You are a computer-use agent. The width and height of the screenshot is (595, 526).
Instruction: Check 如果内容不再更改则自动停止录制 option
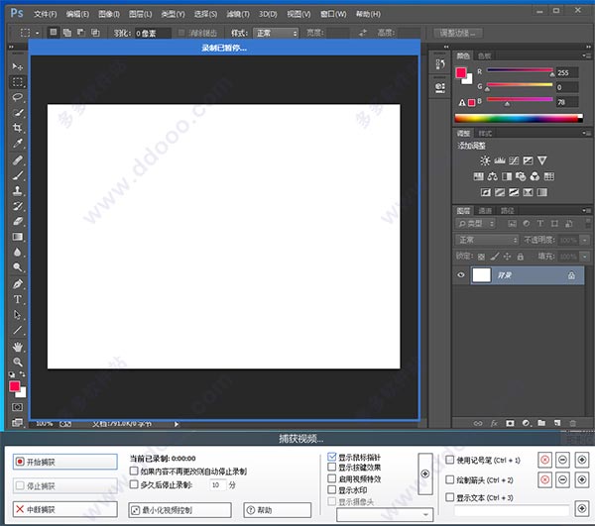134,472
